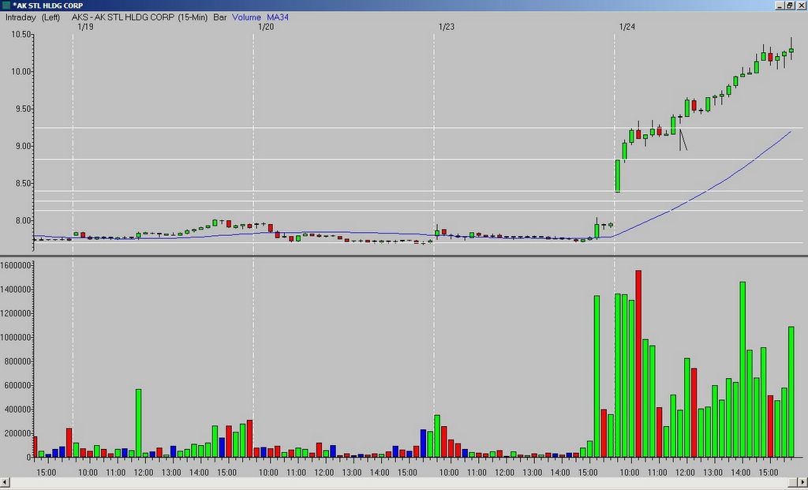Click the 200000 volume axis label

pyautogui.click(x=19, y=433)
